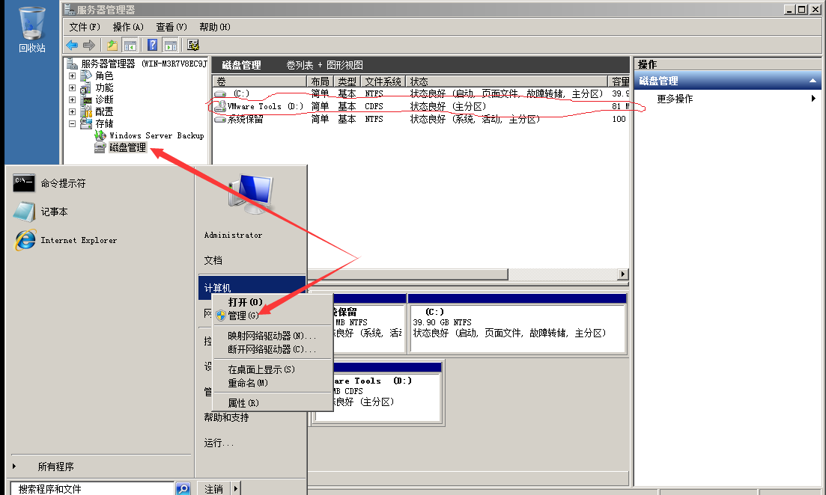826x495 pixels.
Task: Click the Disk Management tree icon
Action: pyautogui.click(x=100, y=148)
